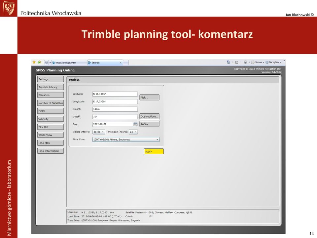Screen dimensions: 317x238
Task: Click the Satellite System(s) list text
Action: (170, 213)
